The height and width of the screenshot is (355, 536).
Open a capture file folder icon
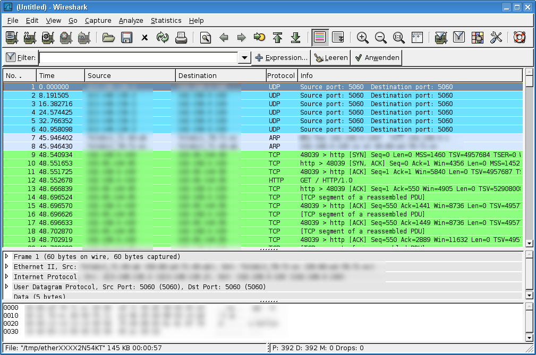[108, 38]
